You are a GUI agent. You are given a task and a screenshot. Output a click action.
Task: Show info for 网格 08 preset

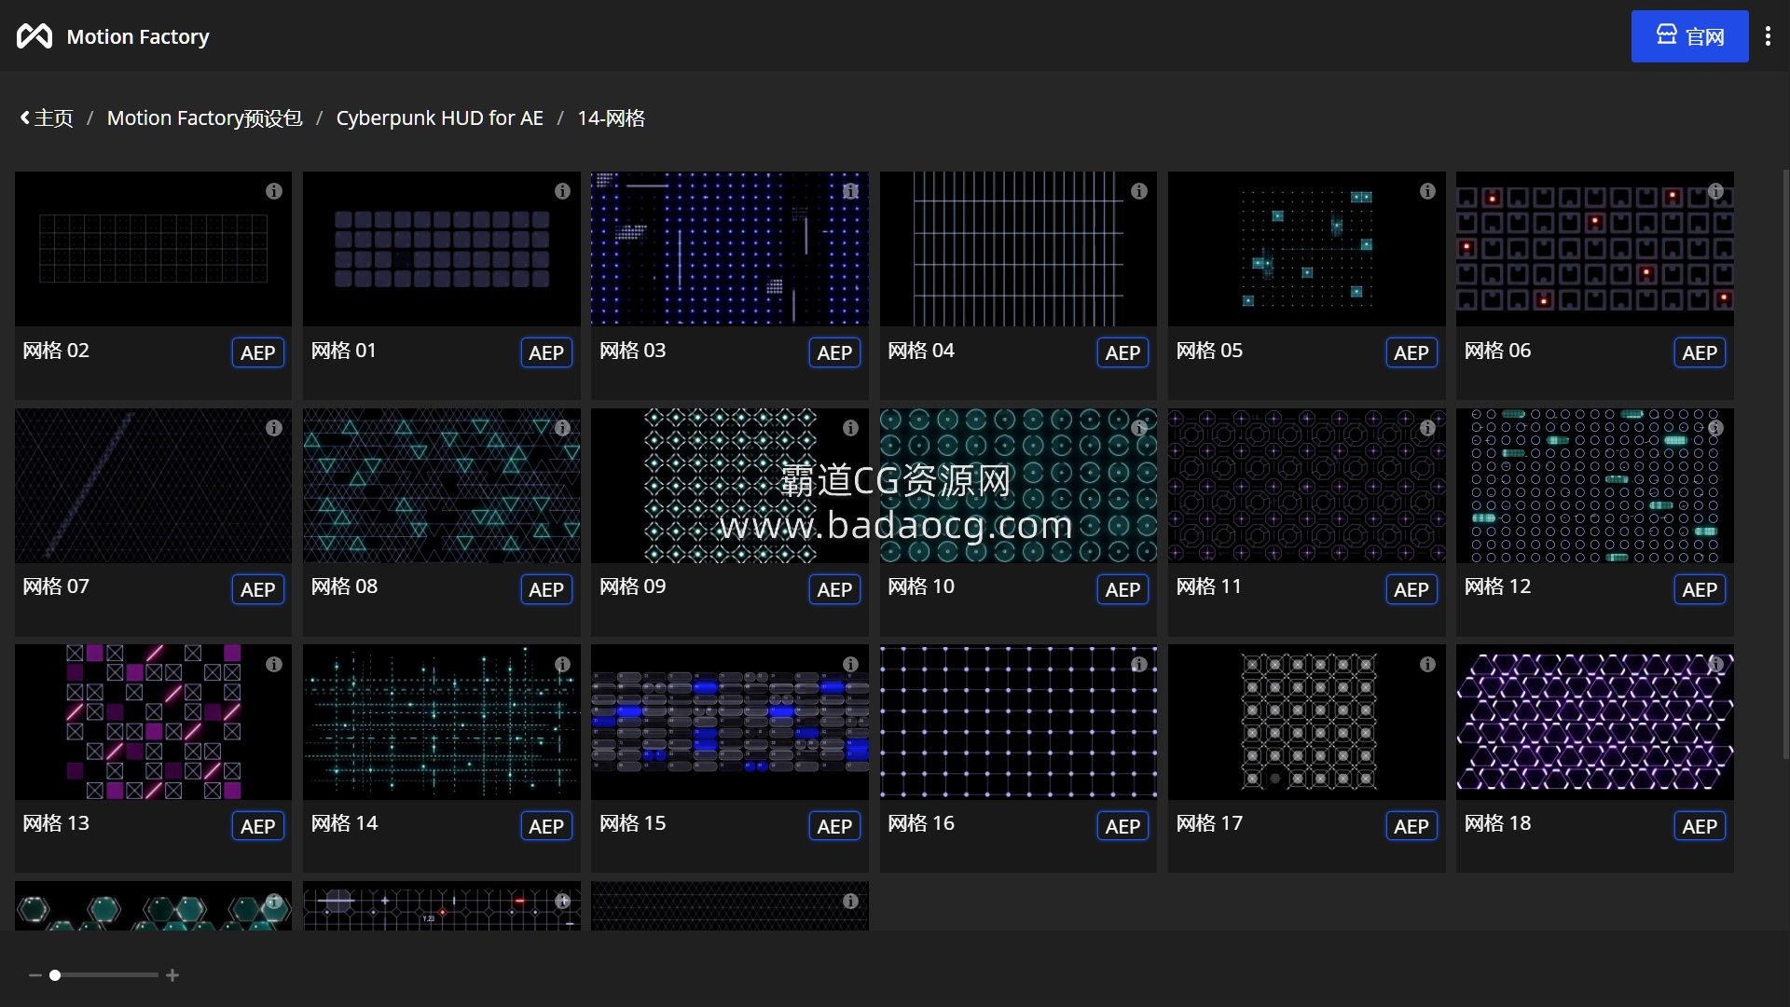[x=562, y=428]
